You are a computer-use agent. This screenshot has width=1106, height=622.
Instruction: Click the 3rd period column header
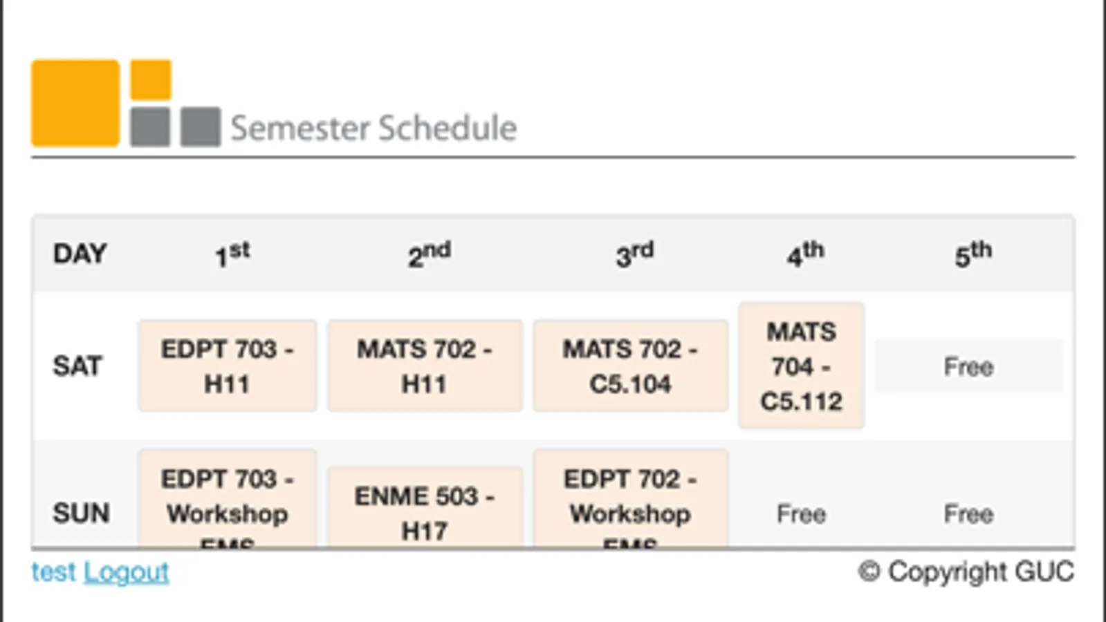coord(634,254)
